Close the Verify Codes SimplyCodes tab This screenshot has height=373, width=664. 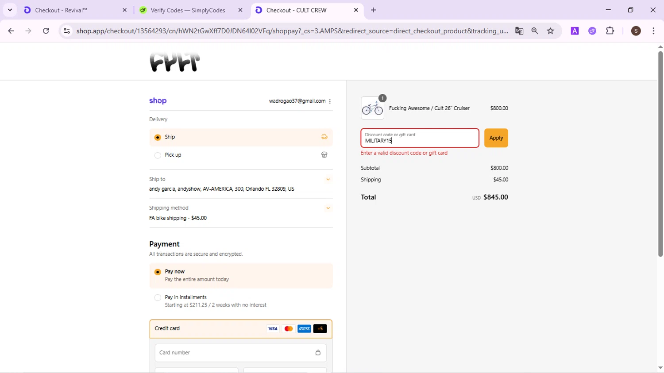pyautogui.click(x=240, y=10)
